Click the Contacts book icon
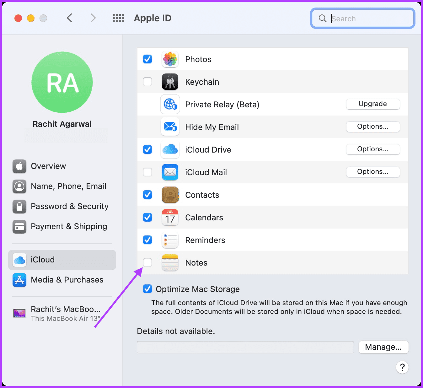The height and width of the screenshot is (388, 423). click(170, 195)
